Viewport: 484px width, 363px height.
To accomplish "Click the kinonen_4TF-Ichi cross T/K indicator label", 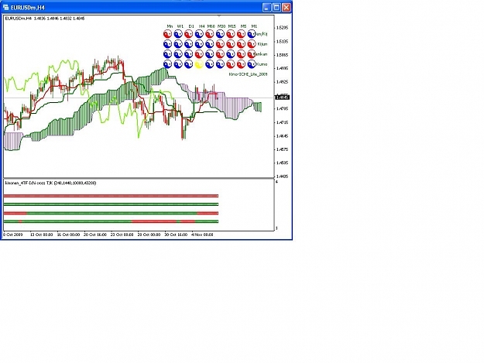I will [50, 183].
